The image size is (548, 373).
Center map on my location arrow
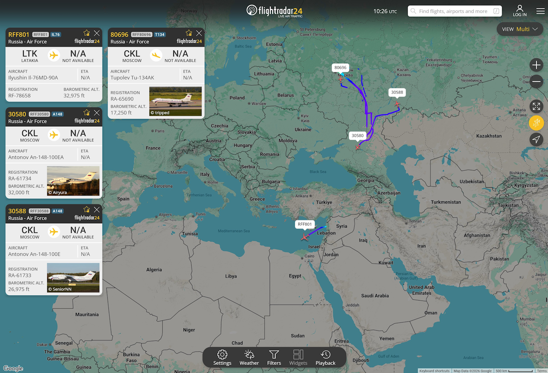click(536, 139)
